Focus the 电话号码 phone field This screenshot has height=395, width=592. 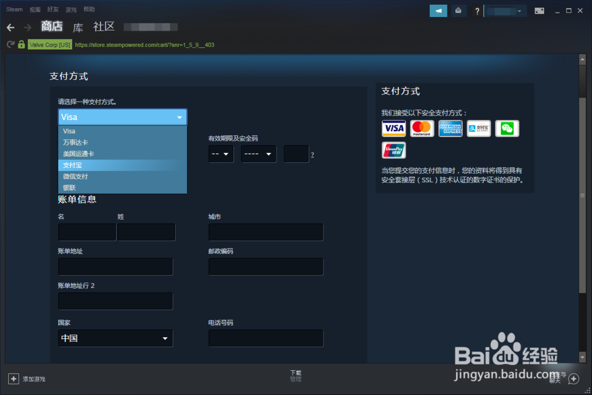266,338
